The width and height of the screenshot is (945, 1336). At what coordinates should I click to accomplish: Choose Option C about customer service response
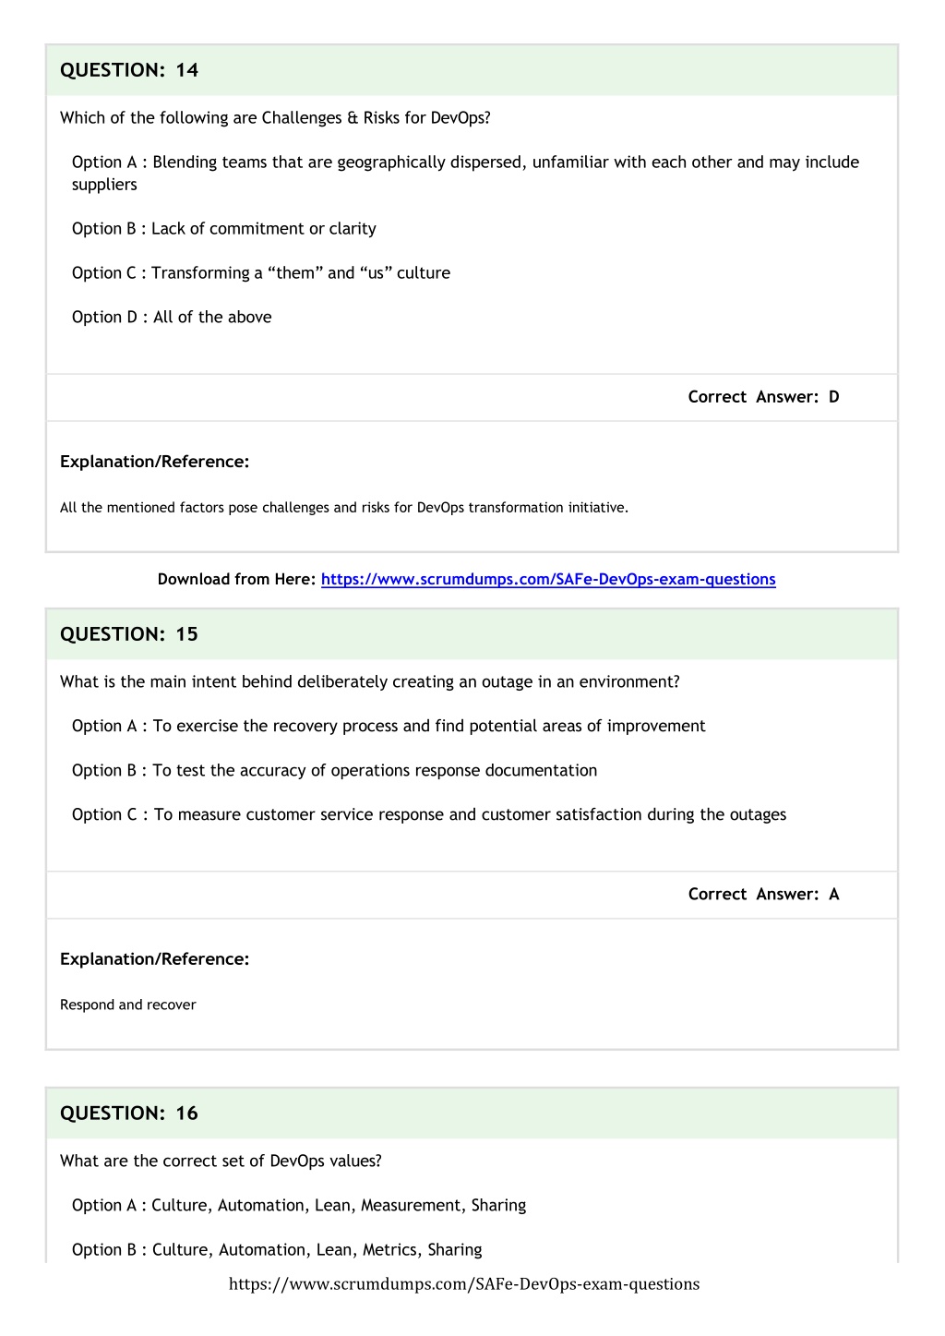(429, 814)
